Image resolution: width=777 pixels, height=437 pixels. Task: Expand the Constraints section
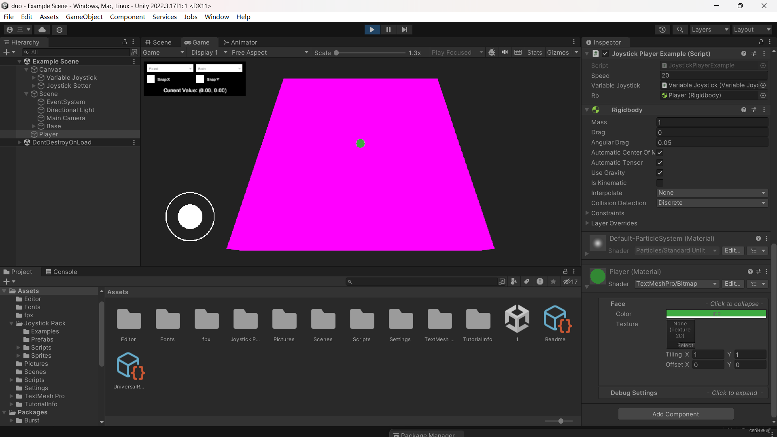(x=588, y=213)
